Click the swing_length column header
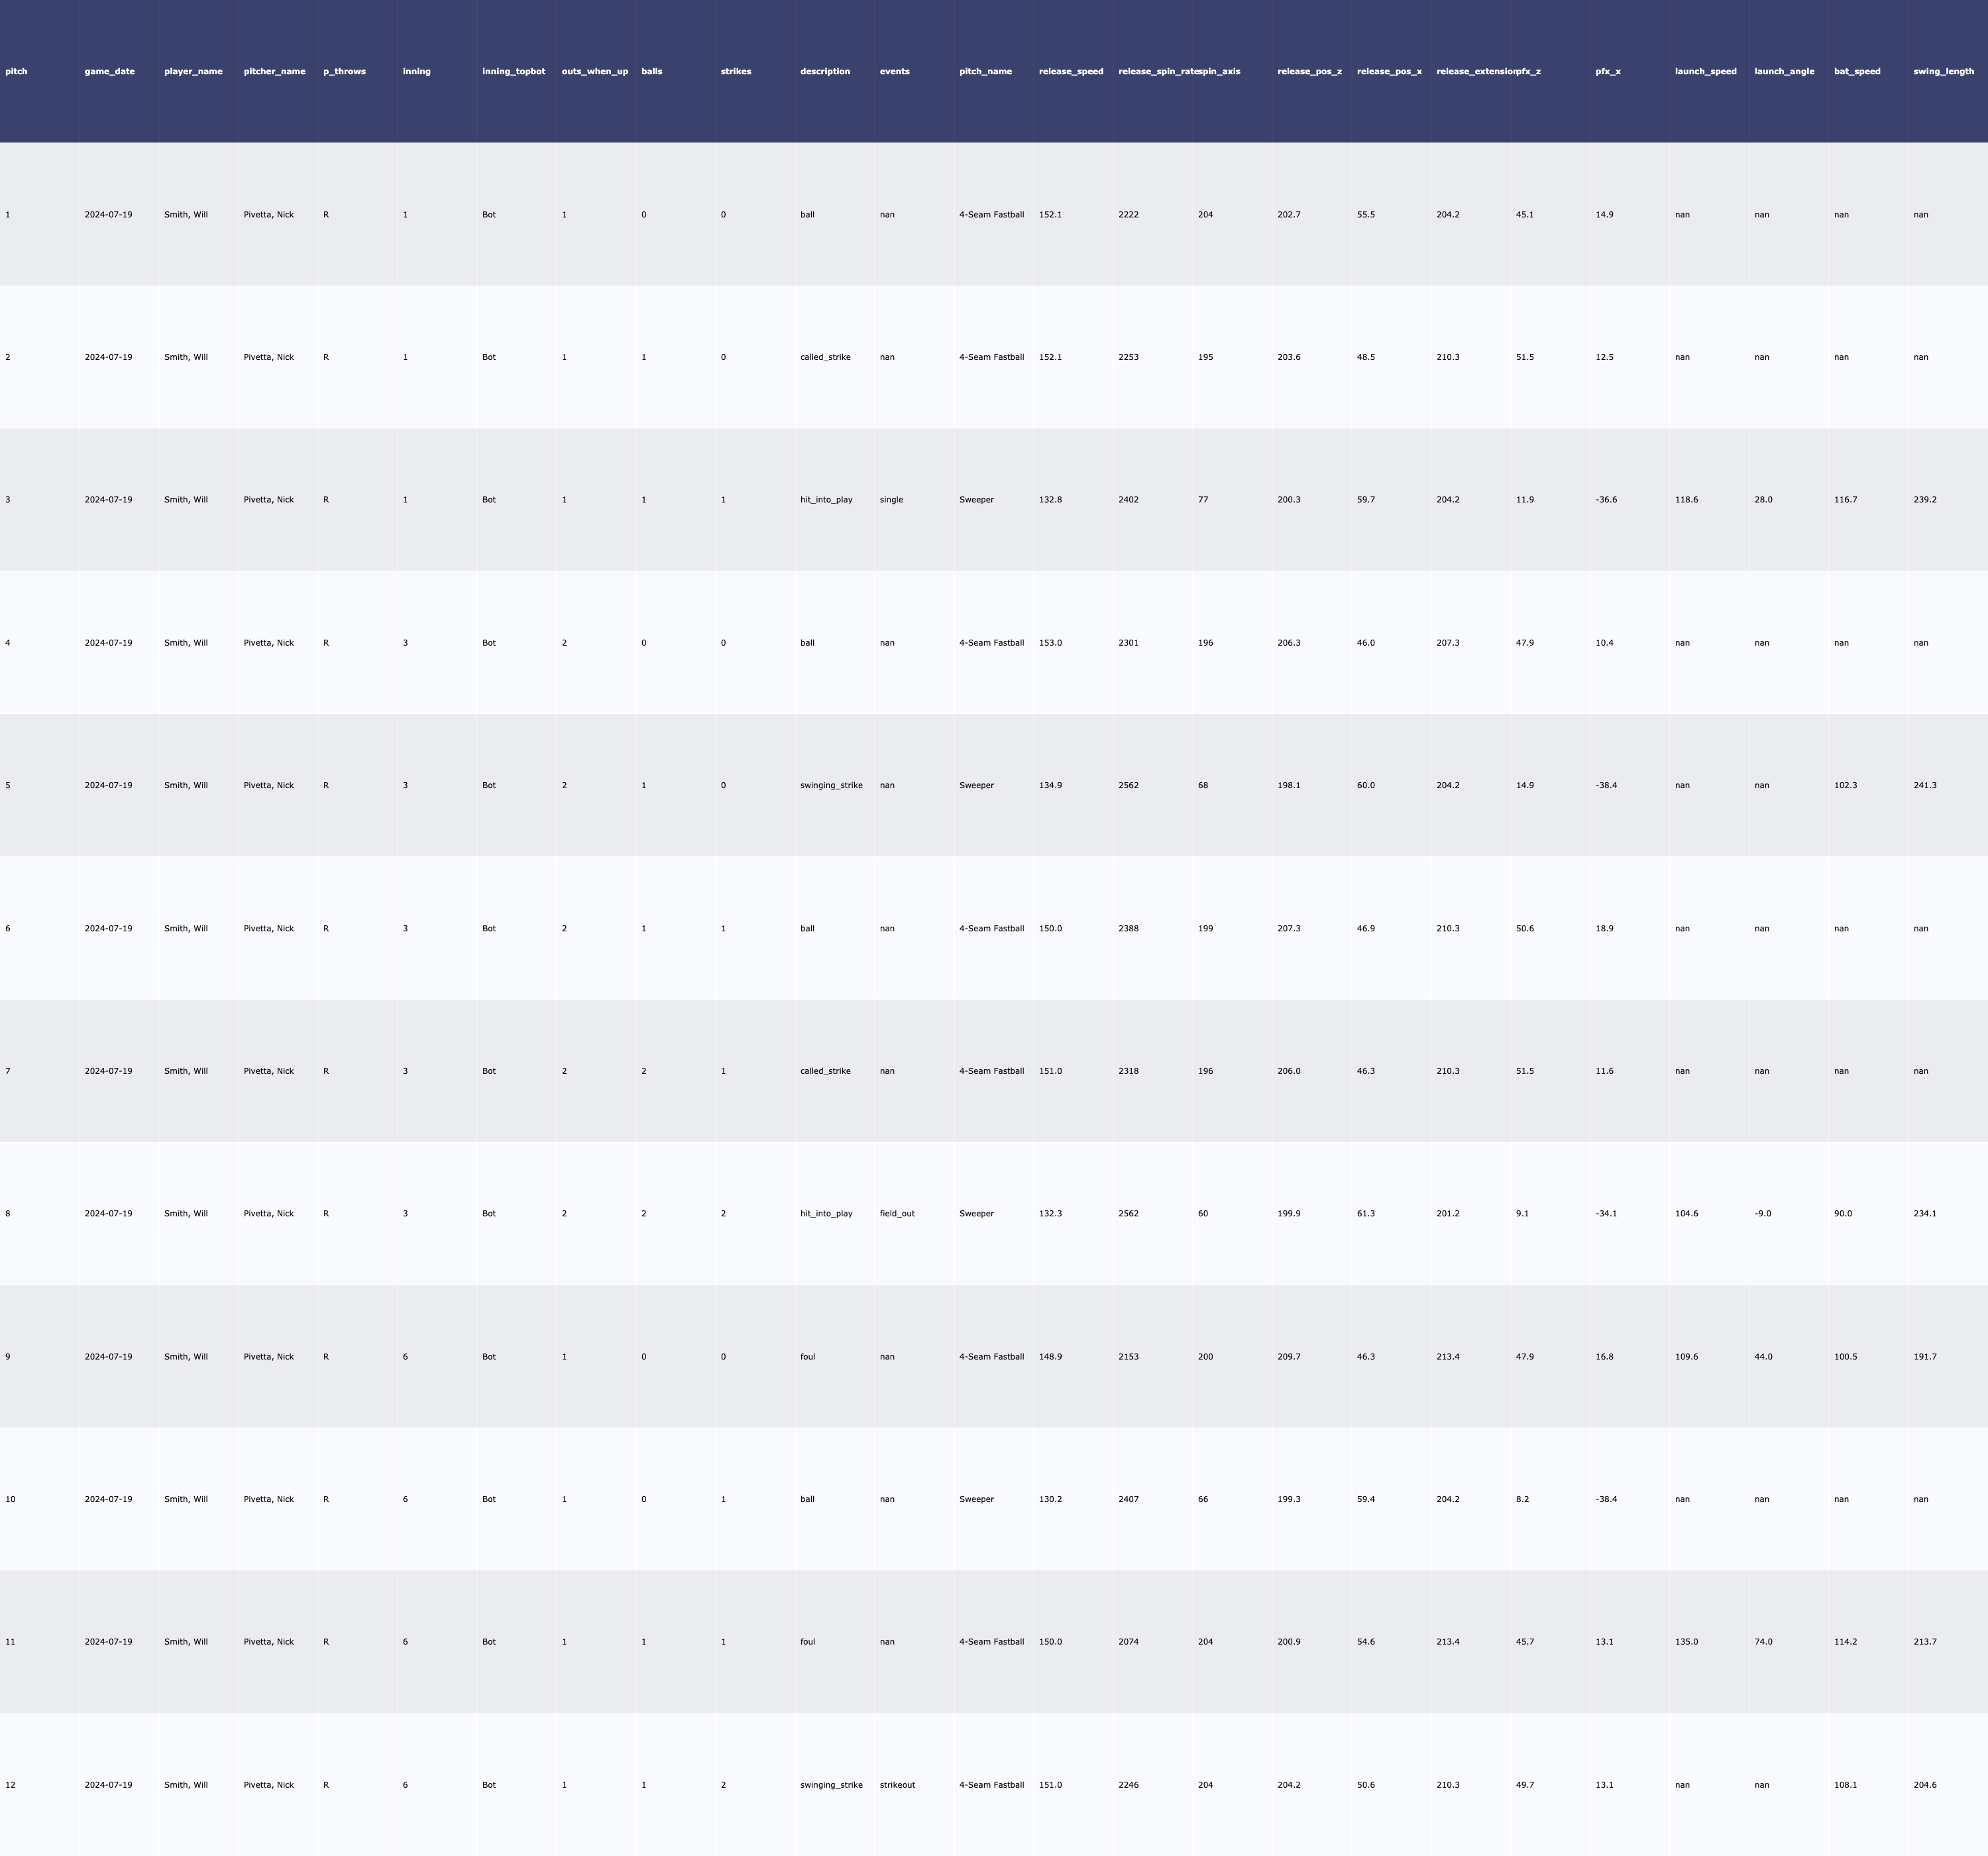Viewport: 1988px width, 1856px height. click(x=1944, y=71)
